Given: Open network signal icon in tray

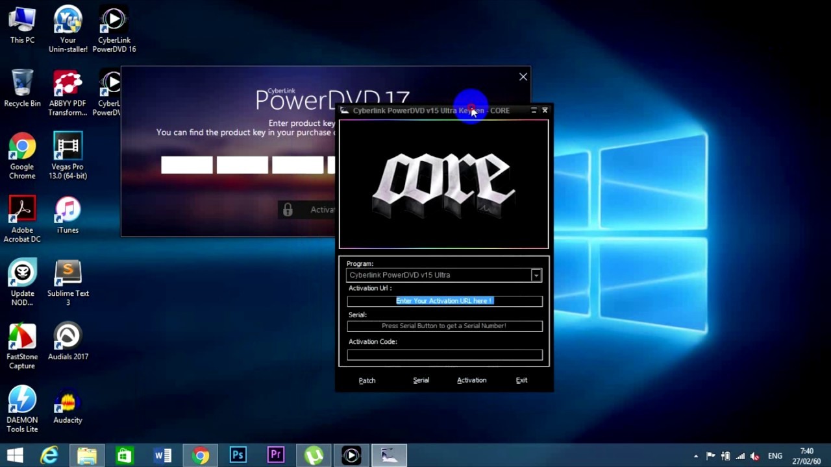Looking at the screenshot, I should click(740, 456).
